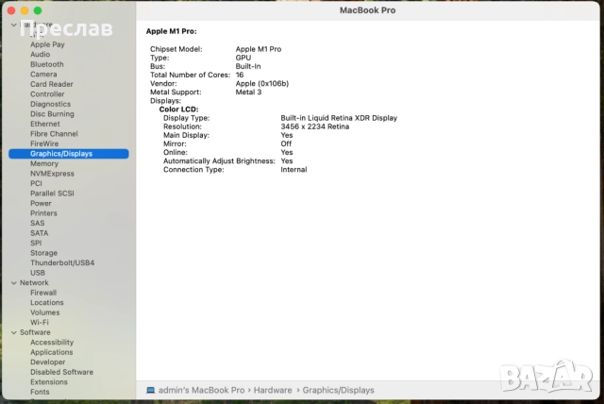This screenshot has height=404, width=604.
Task: Select Disc Burning in the sidebar
Action: click(x=52, y=114)
